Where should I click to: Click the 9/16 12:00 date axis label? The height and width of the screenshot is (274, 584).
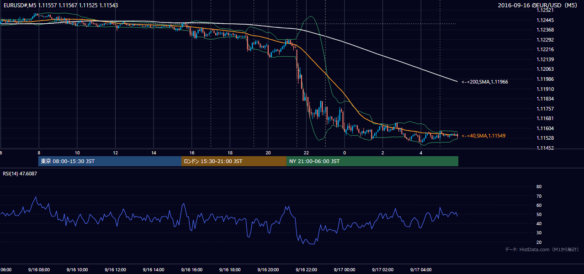[115, 270]
